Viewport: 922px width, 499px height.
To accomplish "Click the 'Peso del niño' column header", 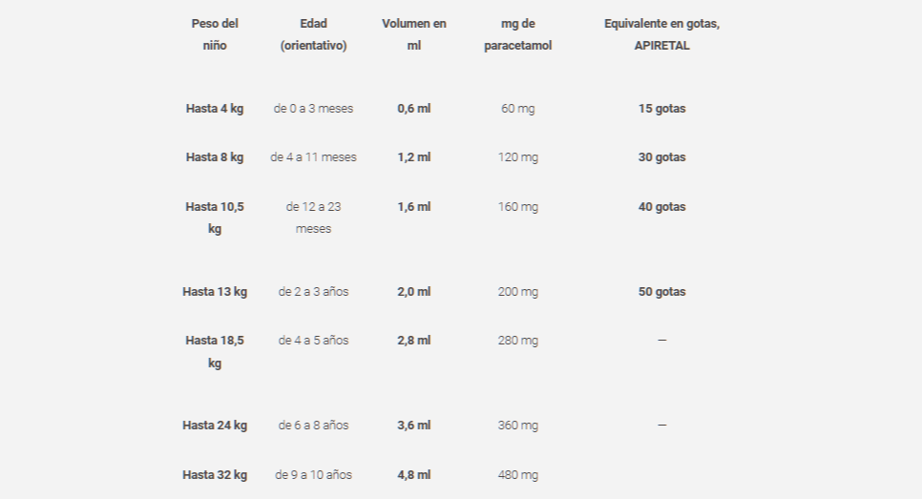I will pyautogui.click(x=215, y=34).
